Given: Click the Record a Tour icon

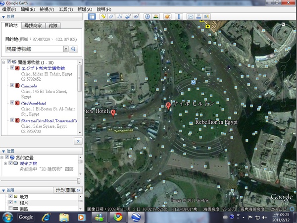Looking at the screenshot, I should (137, 17).
